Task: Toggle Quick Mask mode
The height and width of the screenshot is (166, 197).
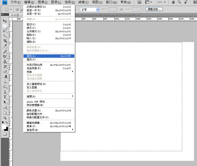Action: (x=5, y=134)
